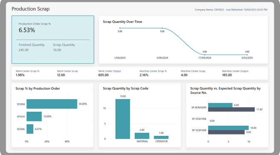This screenshot has height=155, width=280.
Task: Select the SP-SCM1009 teal scrap quantity bar
Action: pyautogui.click(x=228, y=128)
